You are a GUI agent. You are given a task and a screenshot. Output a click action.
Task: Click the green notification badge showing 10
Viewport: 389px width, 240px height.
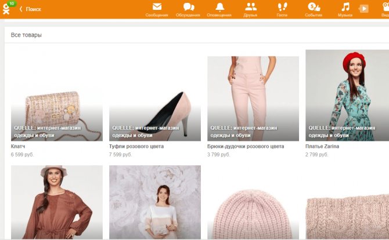coord(12,3)
